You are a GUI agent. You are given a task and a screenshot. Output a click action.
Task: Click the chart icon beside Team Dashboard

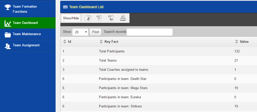8,23
